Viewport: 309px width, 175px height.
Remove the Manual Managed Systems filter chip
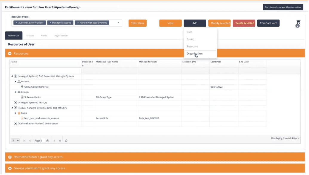coord(78,23)
